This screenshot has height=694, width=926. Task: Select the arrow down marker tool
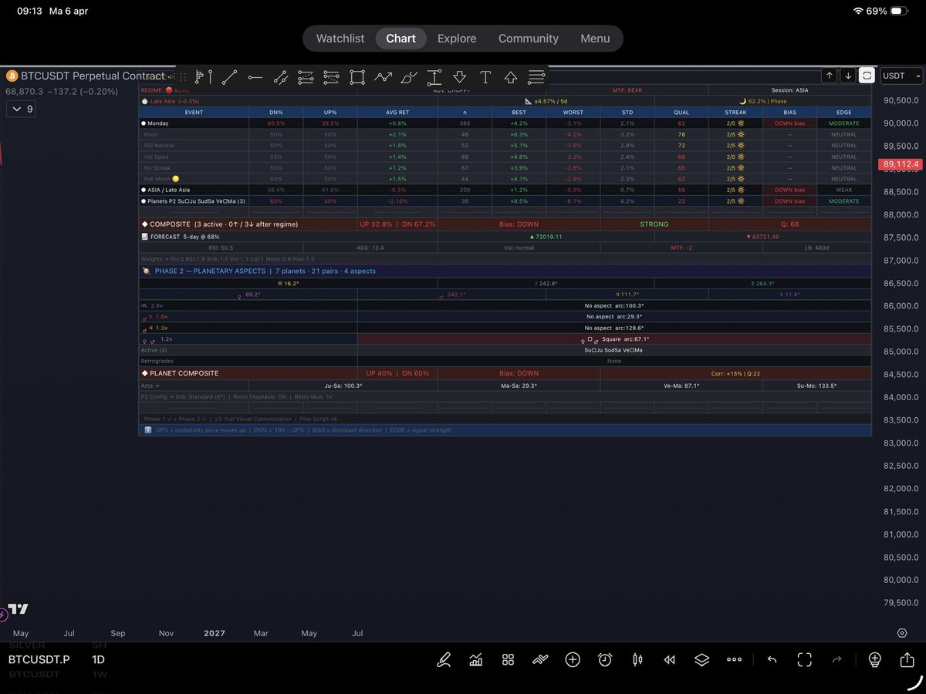(x=460, y=76)
